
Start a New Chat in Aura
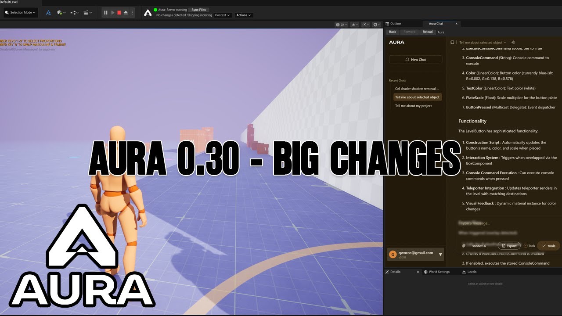click(x=415, y=60)
